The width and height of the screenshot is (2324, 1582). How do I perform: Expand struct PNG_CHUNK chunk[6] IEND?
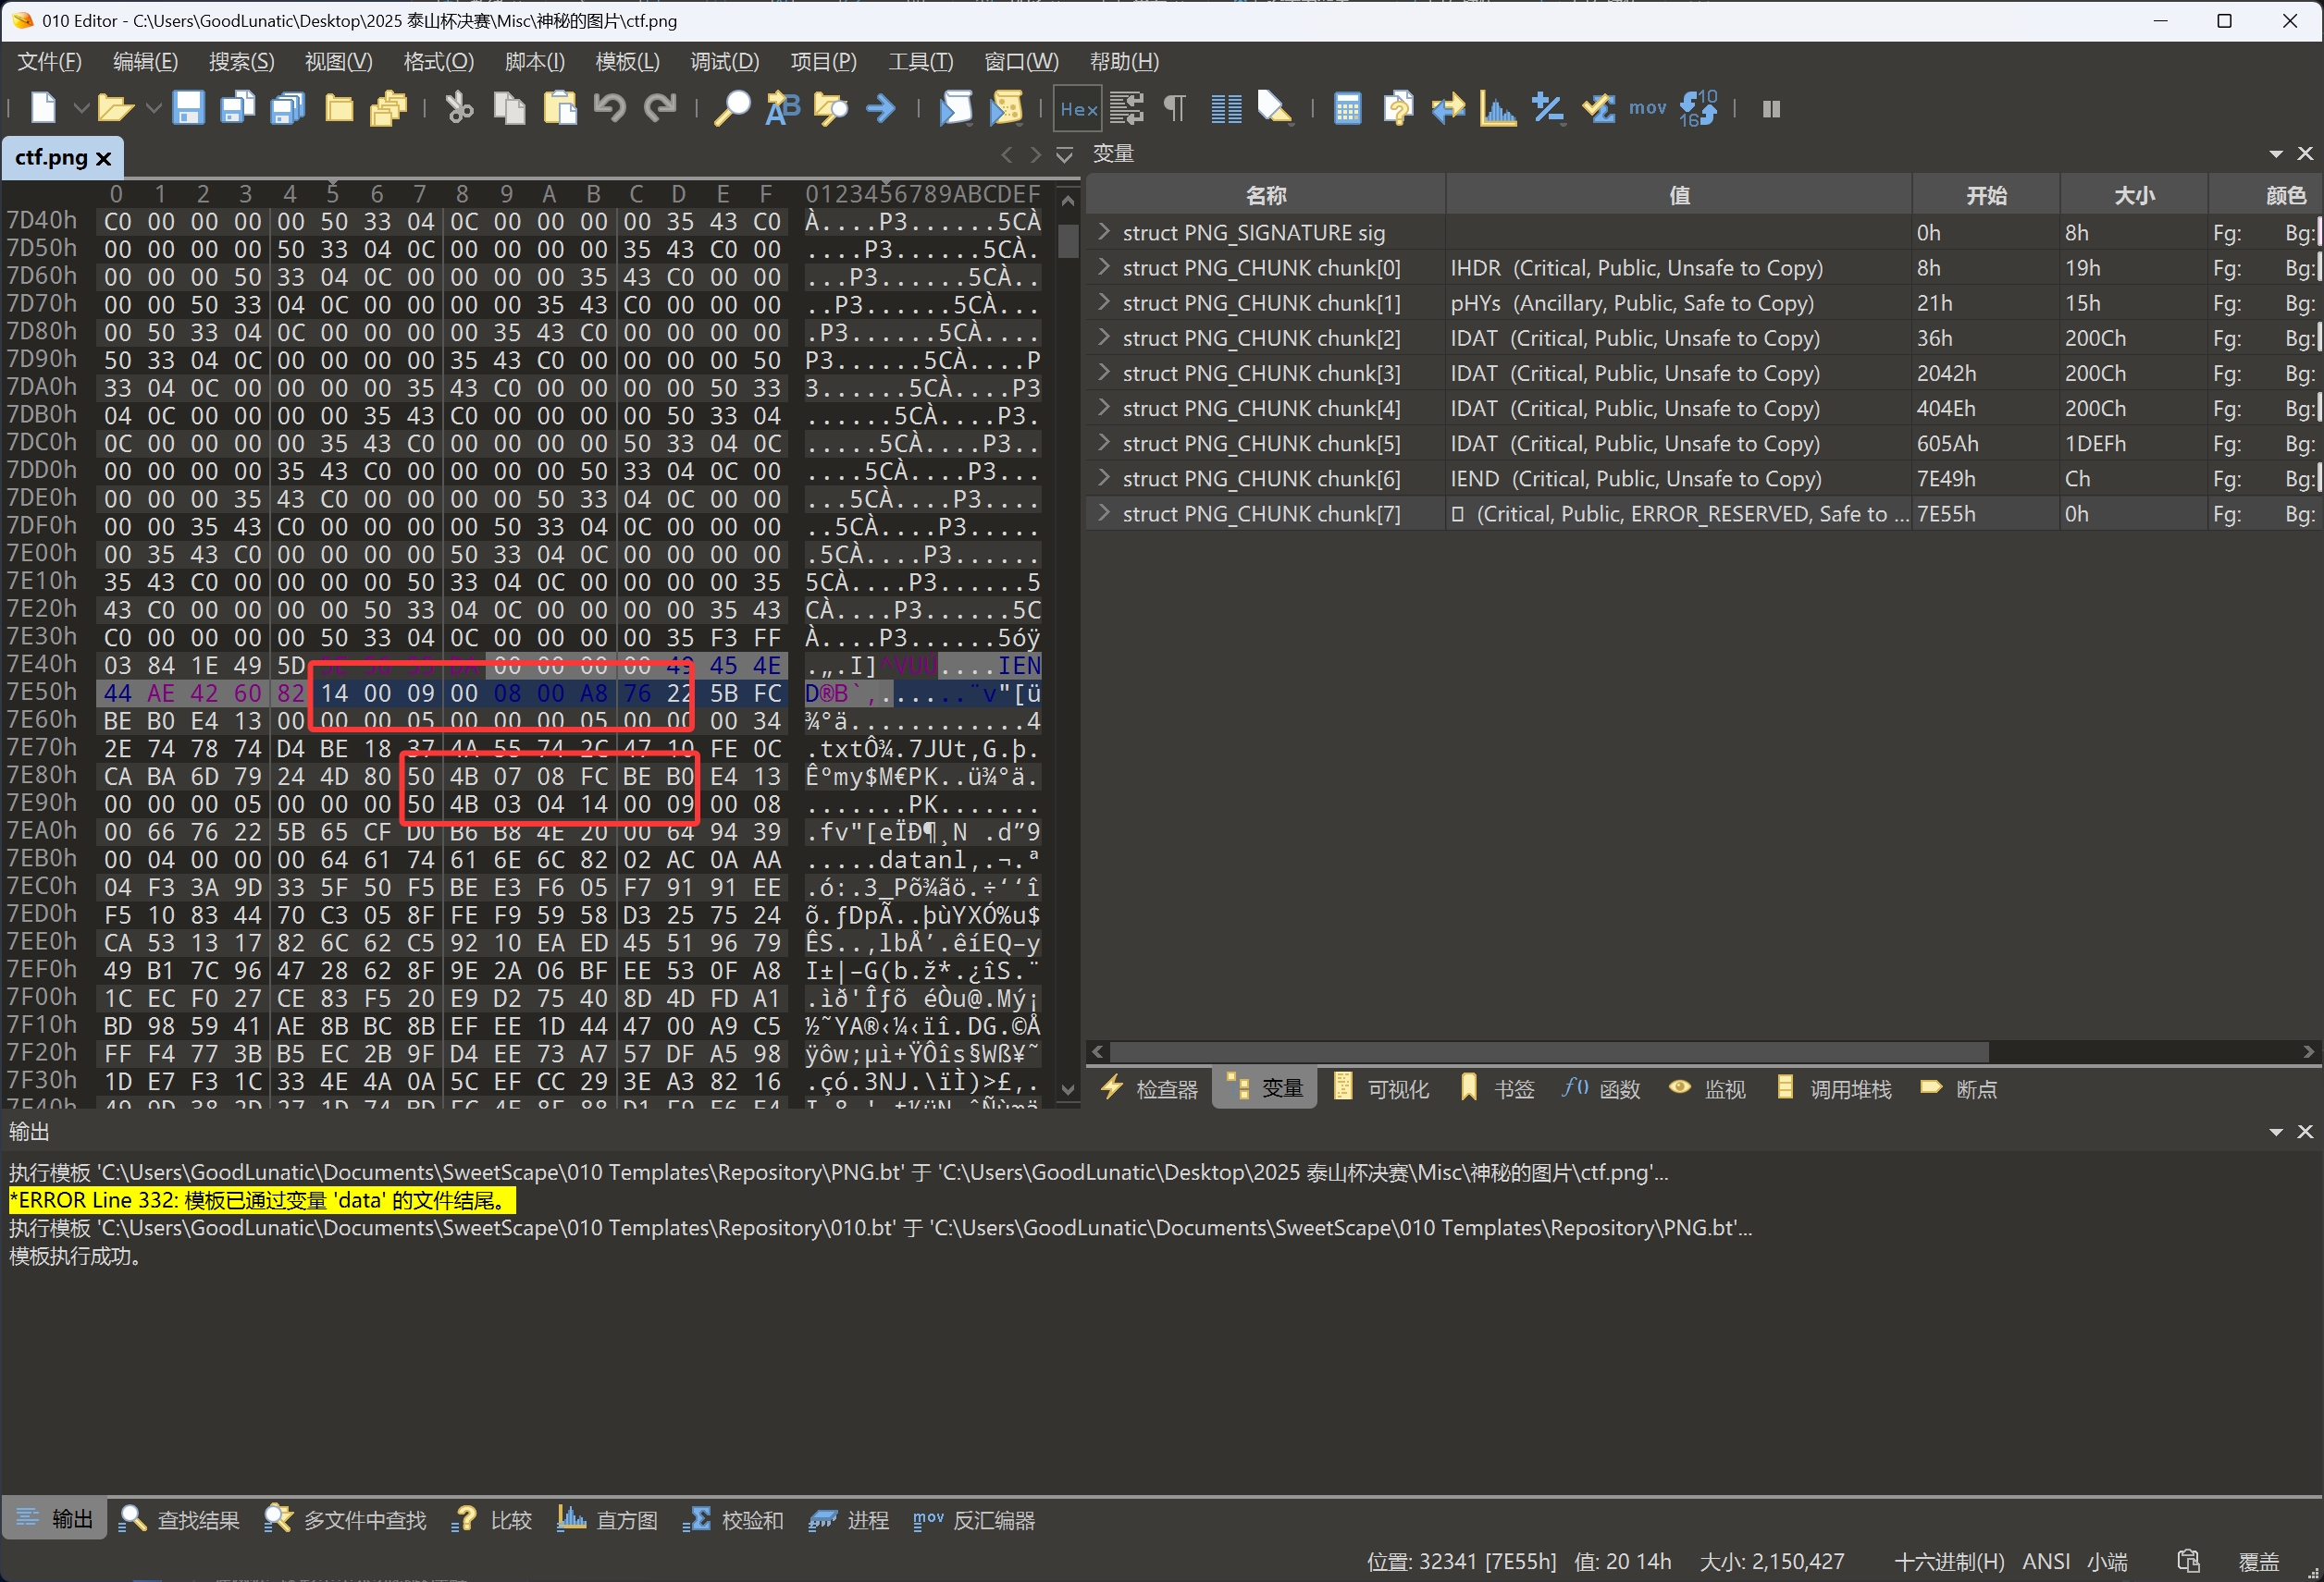pos(1104,478)
